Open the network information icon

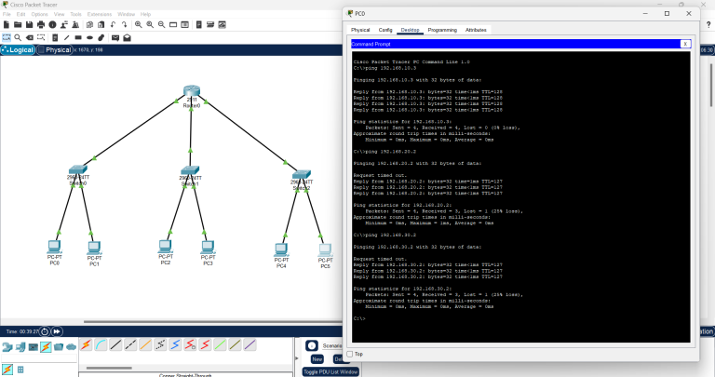pos(52,24)
